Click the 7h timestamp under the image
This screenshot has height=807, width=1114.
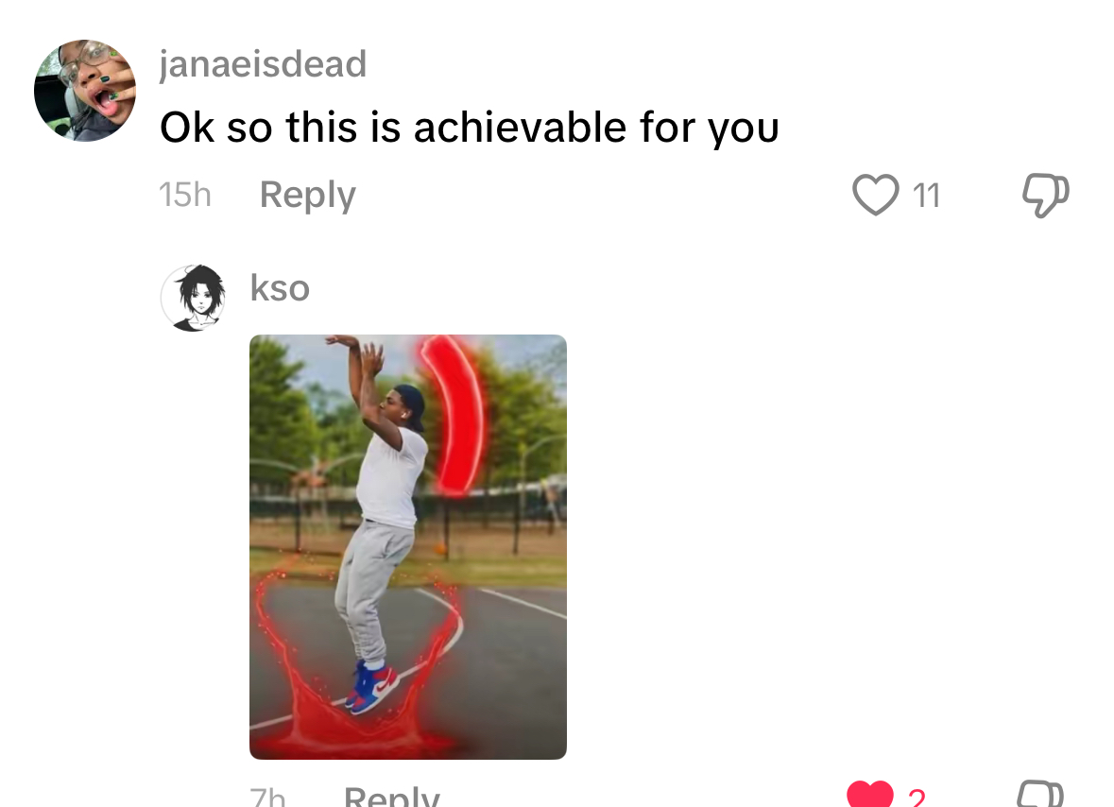(x=267, y=797)
